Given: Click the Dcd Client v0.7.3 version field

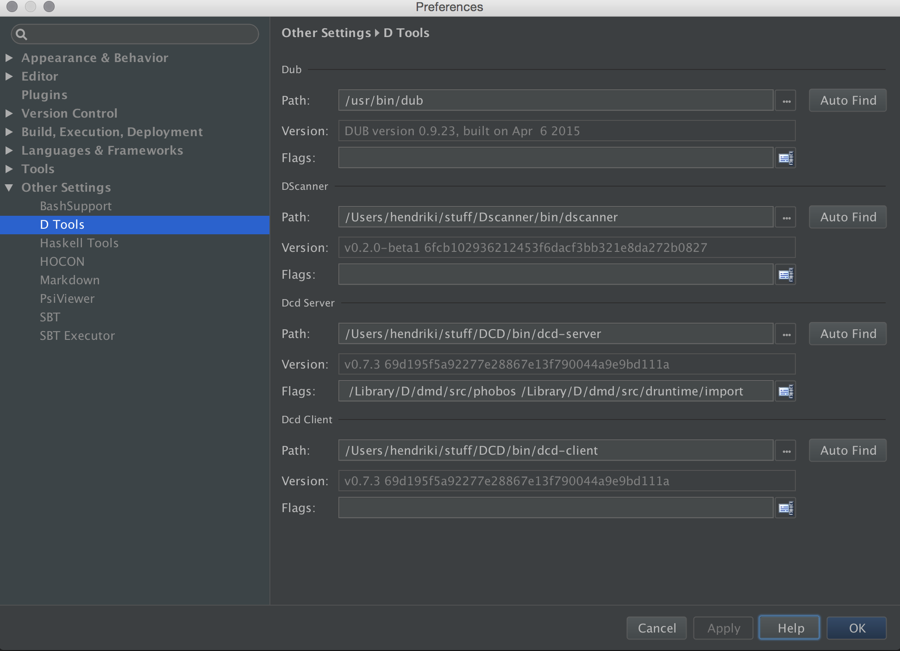Looking at the screenshot, I should [567, 481].
